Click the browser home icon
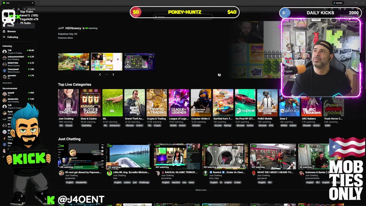Viewport: 366px width, 206px height. click(x=19, y=9)
